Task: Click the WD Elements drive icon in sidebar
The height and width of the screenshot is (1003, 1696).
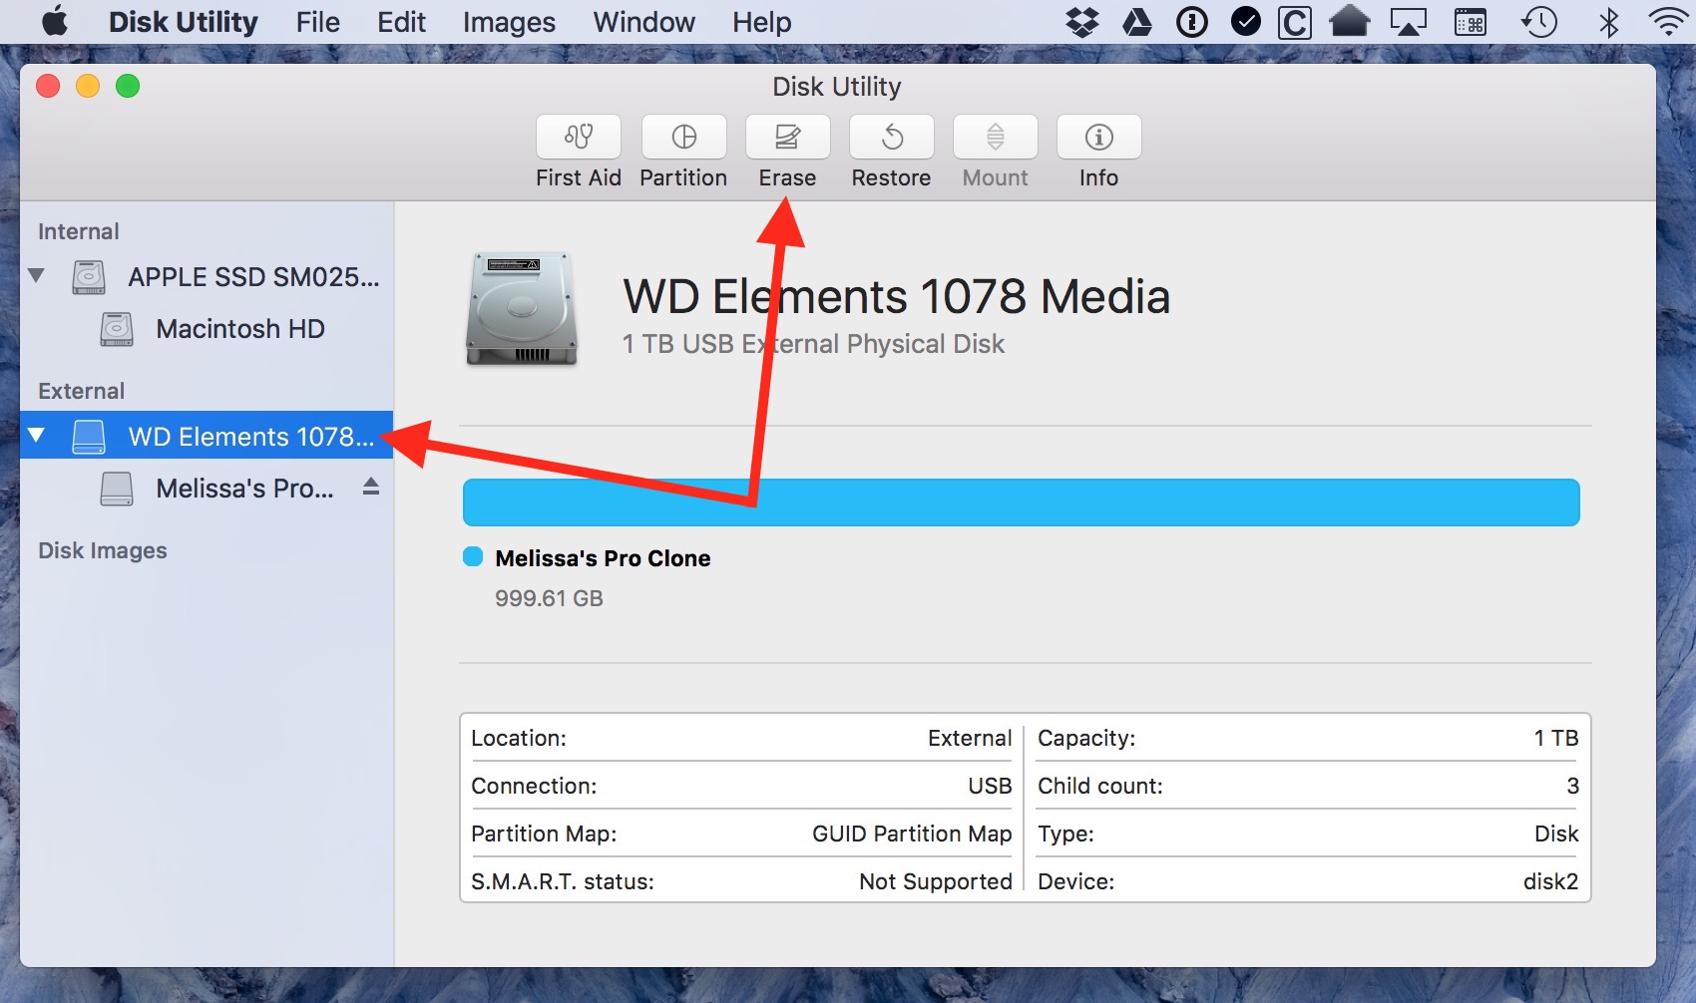Action: [89, 437]
